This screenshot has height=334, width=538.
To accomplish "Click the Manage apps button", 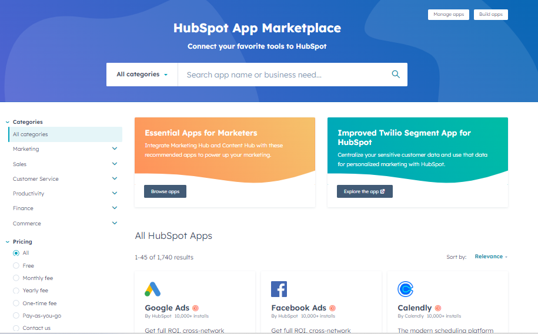I will click(448, 15).
